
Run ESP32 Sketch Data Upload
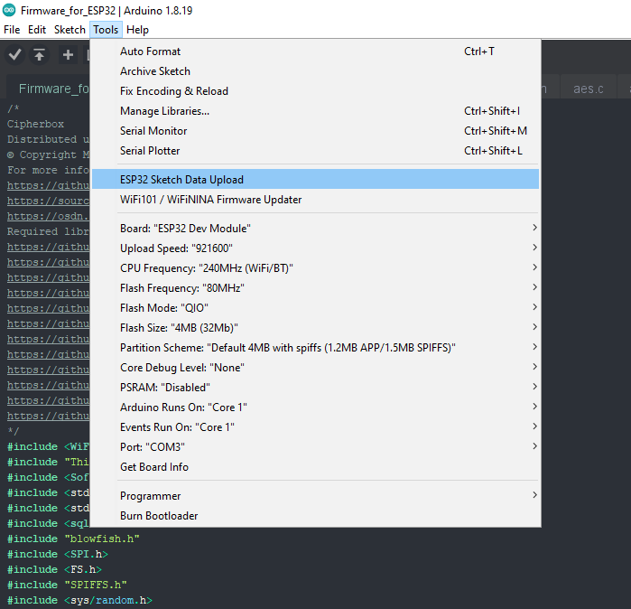(316, 179)
